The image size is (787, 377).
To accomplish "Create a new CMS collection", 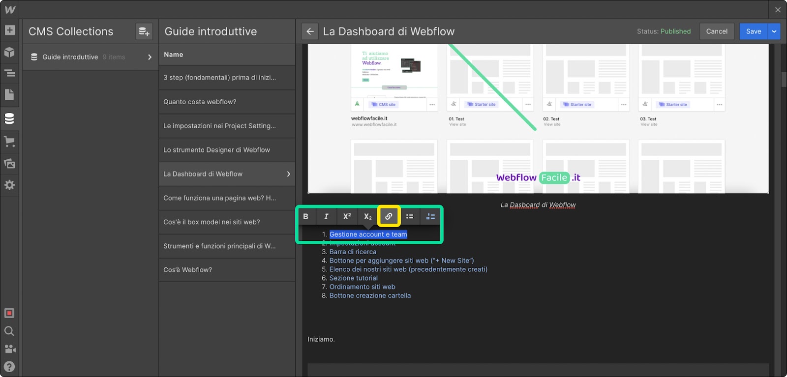I will coord(144,31).
